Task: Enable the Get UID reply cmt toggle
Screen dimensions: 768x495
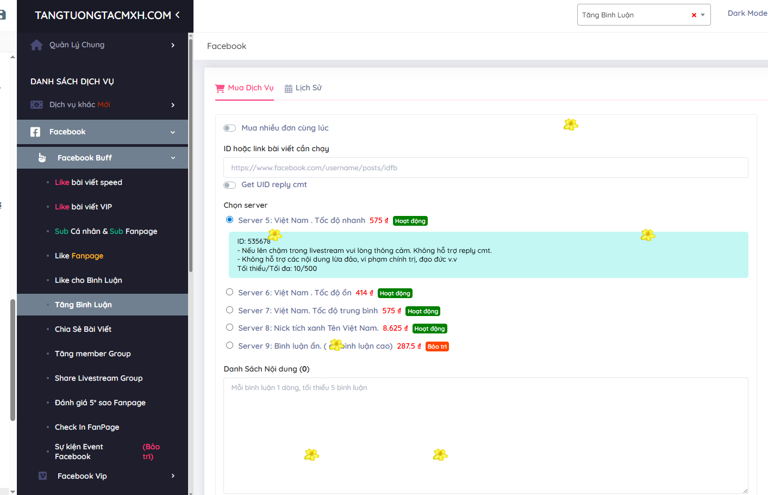Action: point(229,185)
